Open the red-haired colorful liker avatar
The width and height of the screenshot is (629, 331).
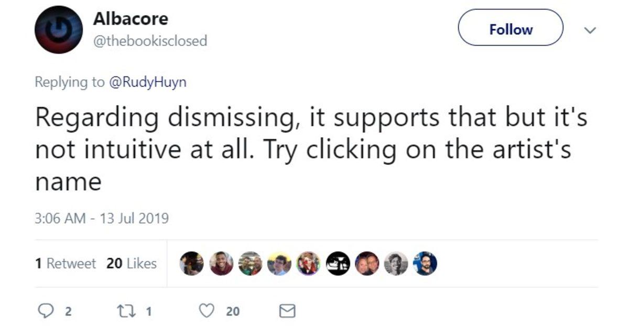tap(308, 264)
